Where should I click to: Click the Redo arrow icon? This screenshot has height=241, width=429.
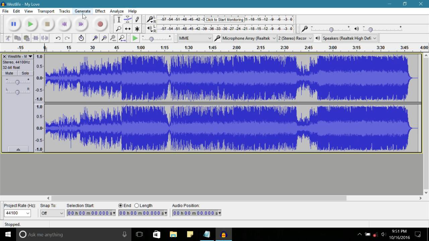[67, 38]
